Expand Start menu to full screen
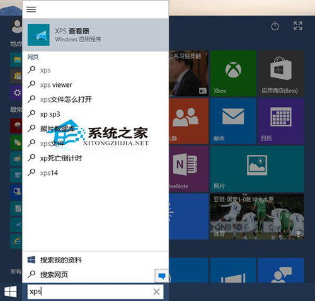 point(298,26)
